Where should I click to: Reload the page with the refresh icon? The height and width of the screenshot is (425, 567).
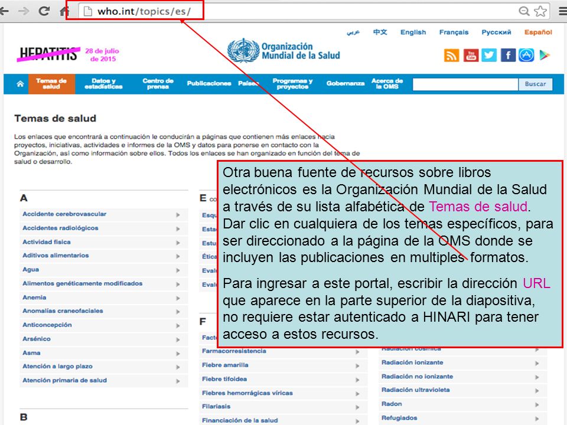44,11
